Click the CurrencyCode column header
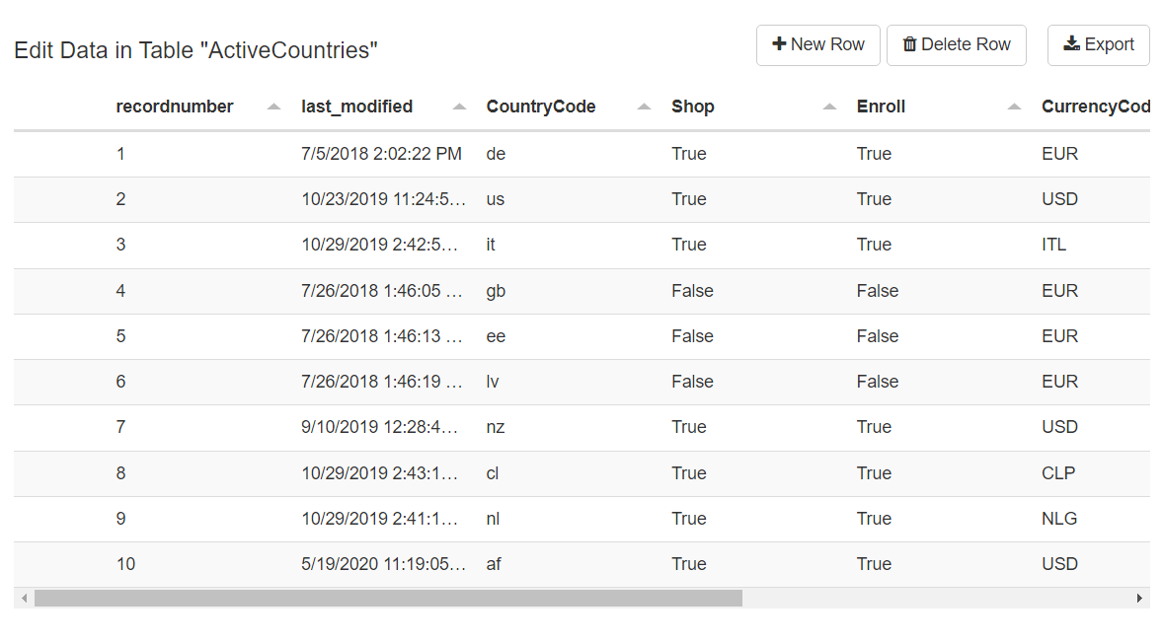This screenshot has width=1163, height=643. tap(1094, 107)
